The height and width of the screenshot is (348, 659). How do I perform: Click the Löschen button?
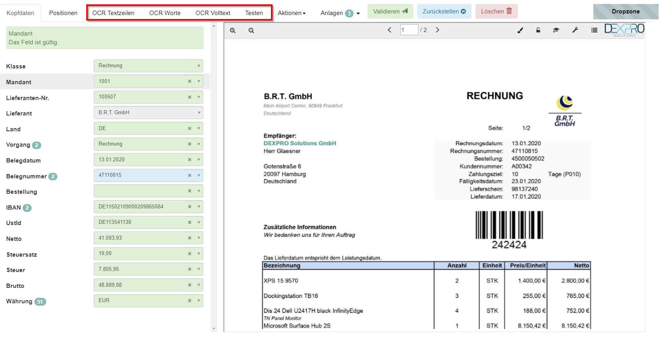pos(496,11)
